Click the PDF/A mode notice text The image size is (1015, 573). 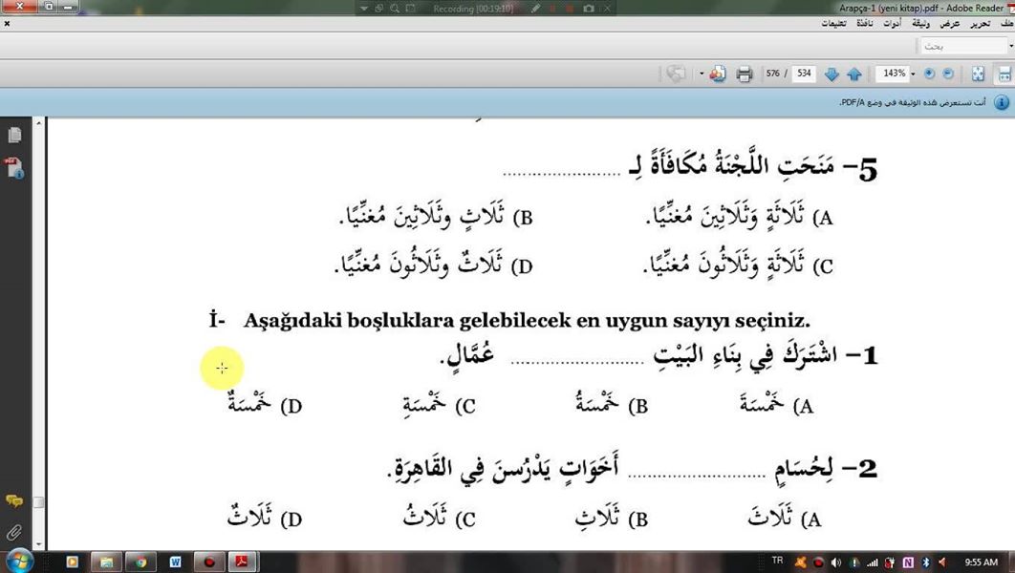(x=913, y=103)
